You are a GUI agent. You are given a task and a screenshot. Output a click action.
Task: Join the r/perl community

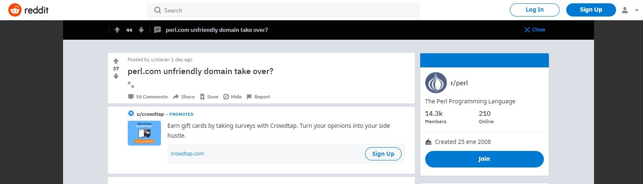tap(484, 159)
